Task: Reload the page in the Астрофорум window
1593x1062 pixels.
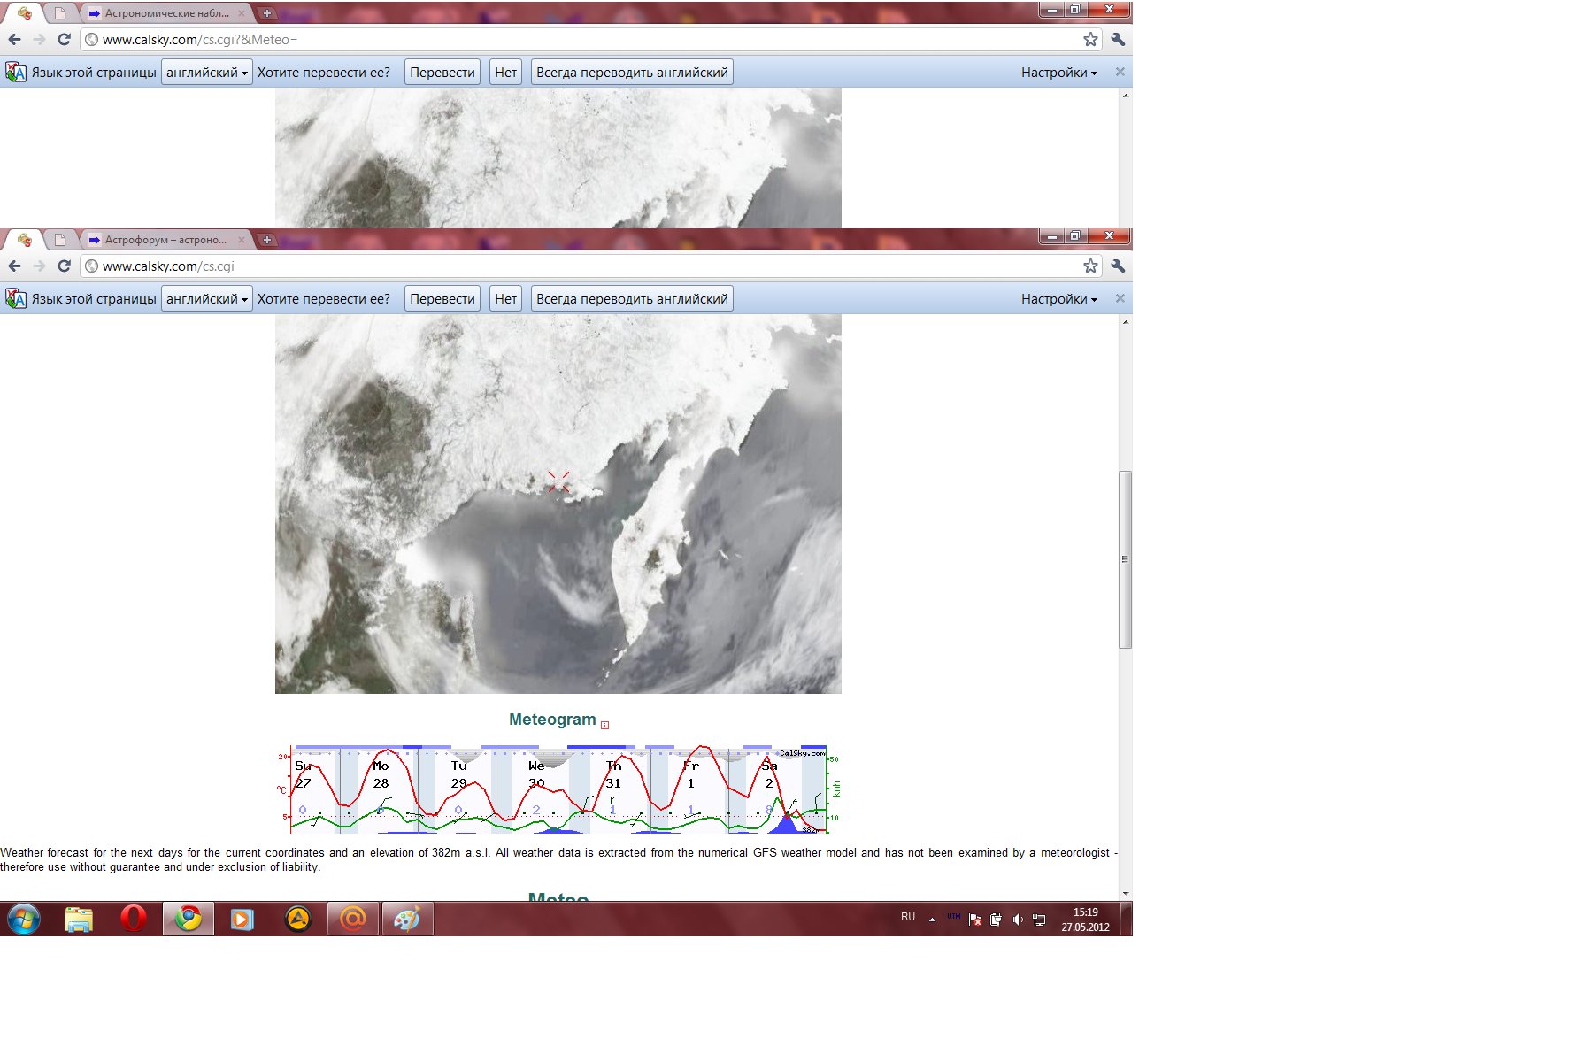Action: 64,266
